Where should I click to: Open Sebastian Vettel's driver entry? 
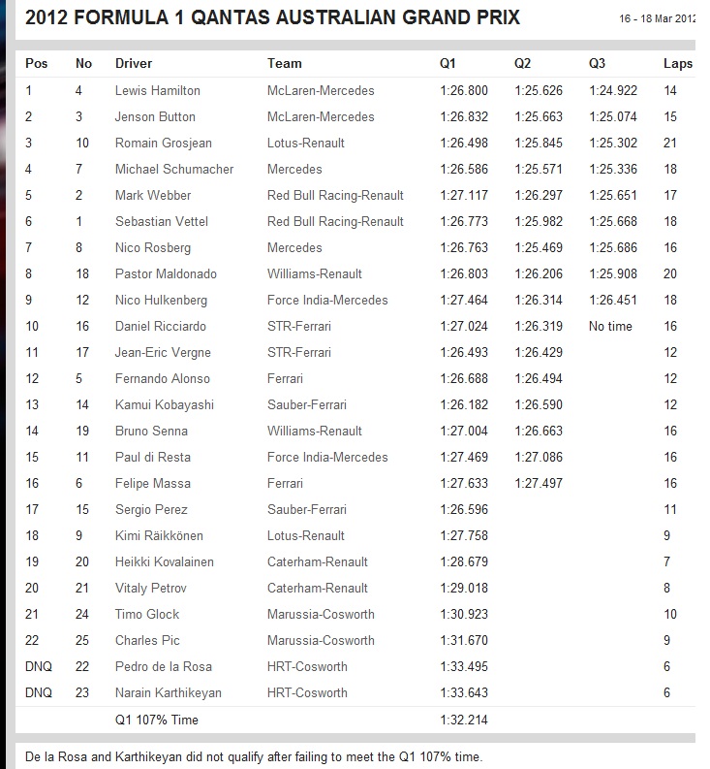162,221
